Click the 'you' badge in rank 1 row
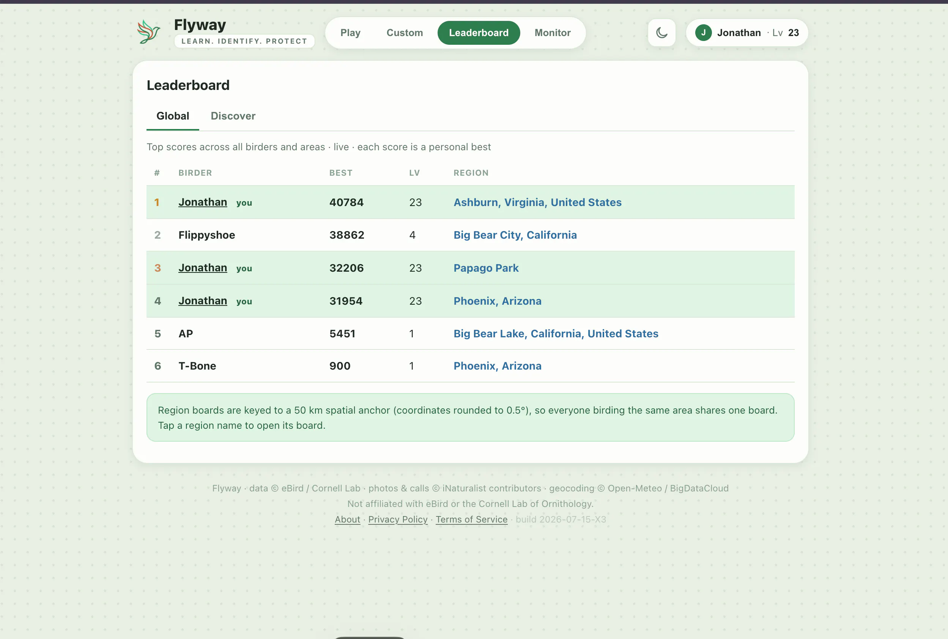Image resolution: width=948 pixels, height=639 pixels. point(244,203)
